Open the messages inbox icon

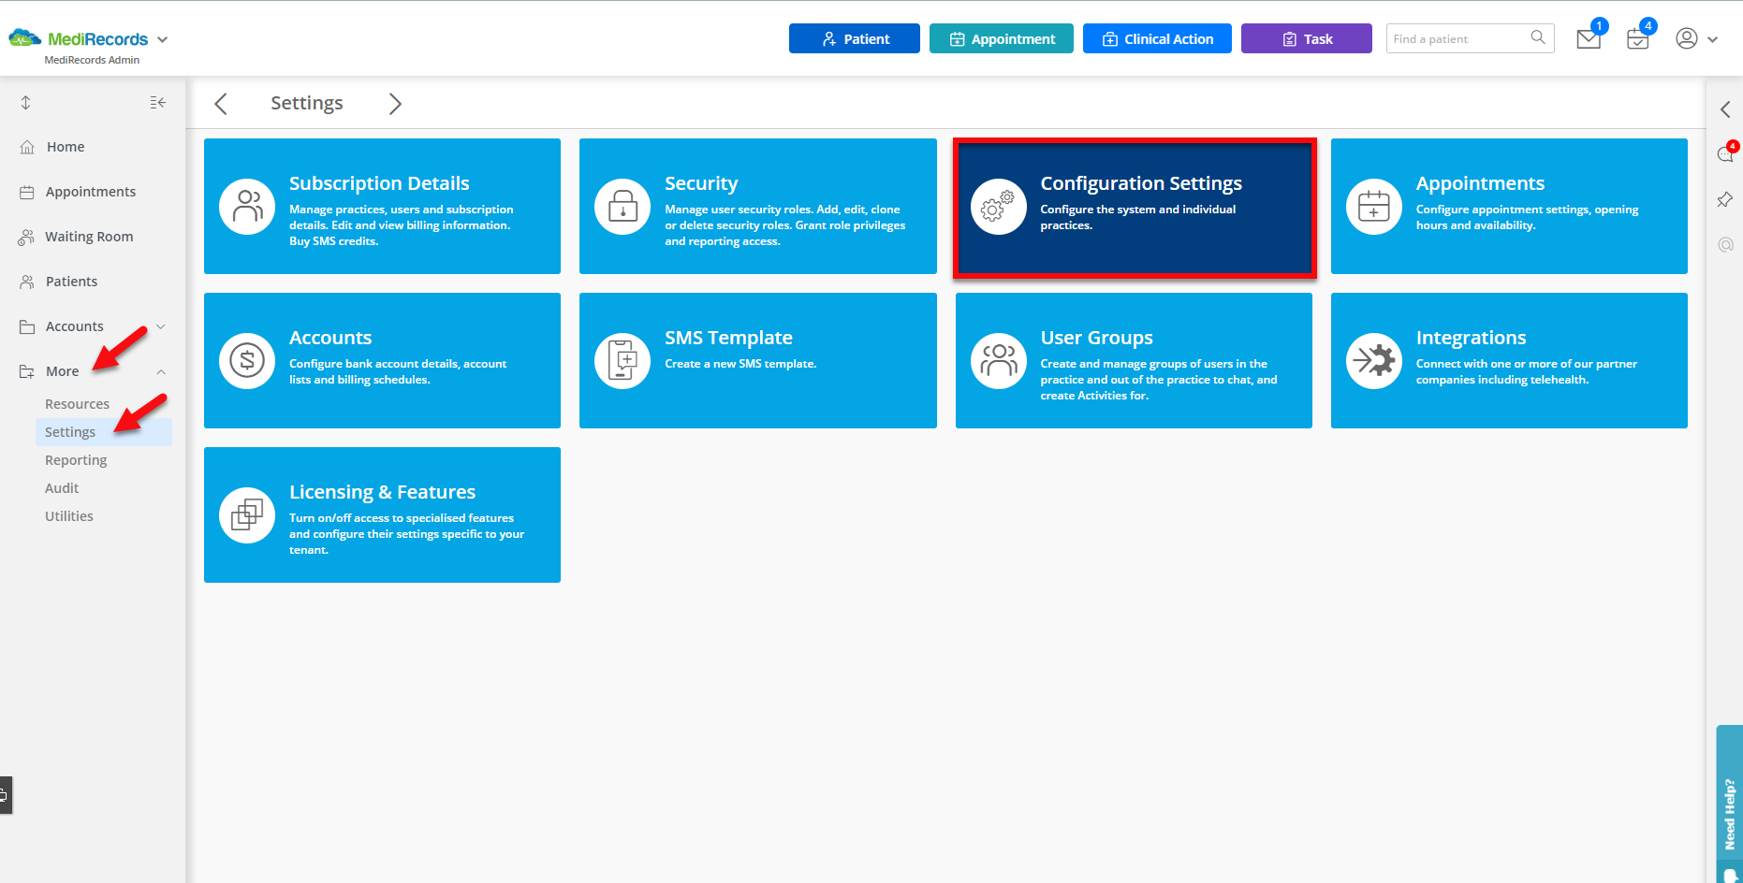[x=1588, y=38]
